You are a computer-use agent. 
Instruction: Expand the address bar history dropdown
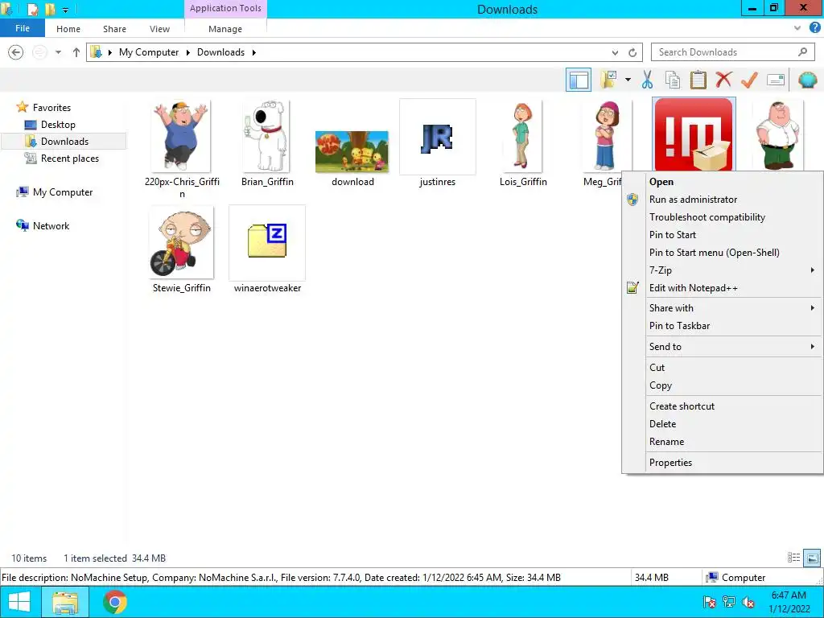click(615, 52)
